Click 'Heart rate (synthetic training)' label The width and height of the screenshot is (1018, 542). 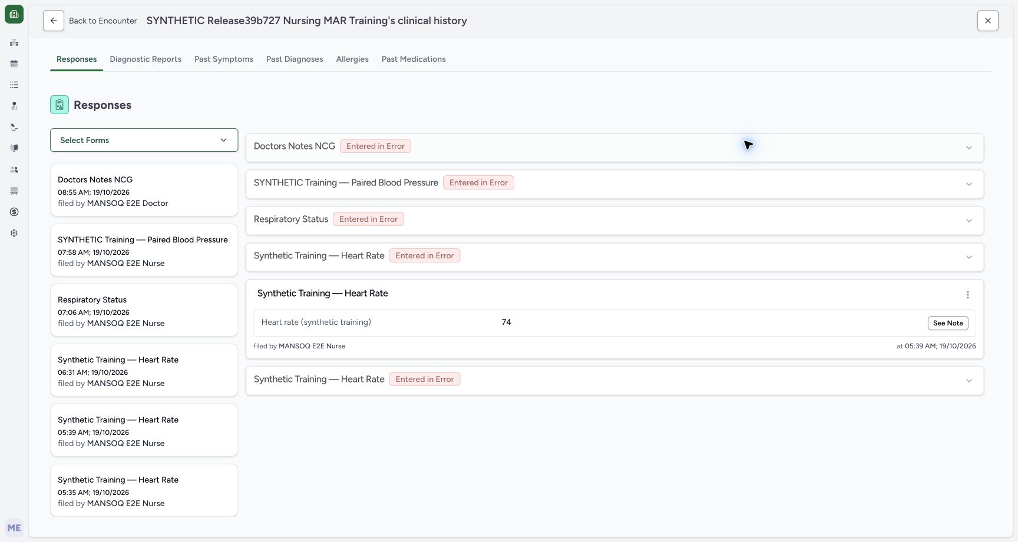(x=316, y=322)
